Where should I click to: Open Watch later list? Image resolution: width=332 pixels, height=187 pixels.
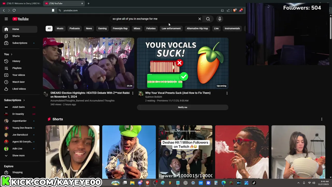(x=20, y=82)
